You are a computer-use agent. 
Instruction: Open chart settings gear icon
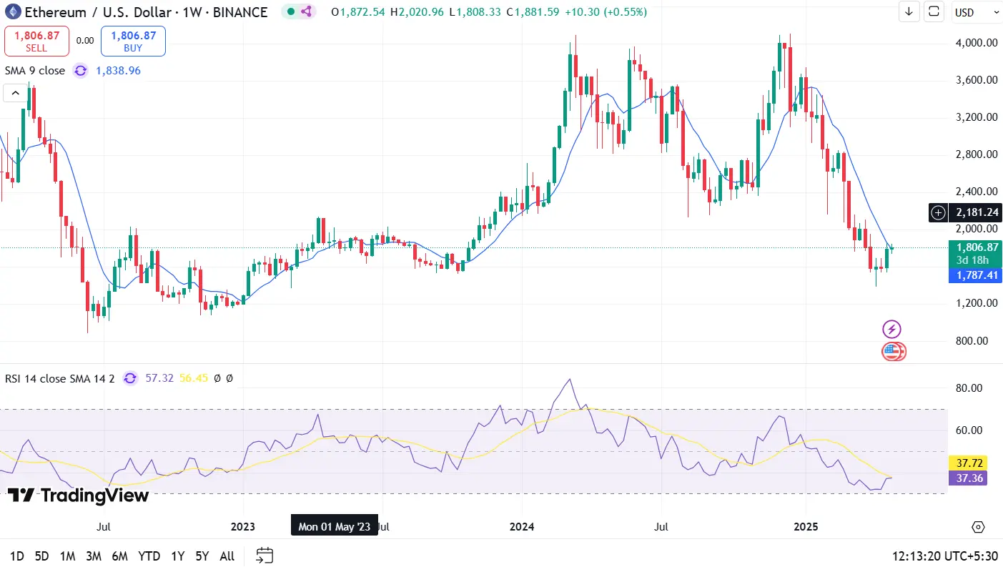click(x=978, y=527)
